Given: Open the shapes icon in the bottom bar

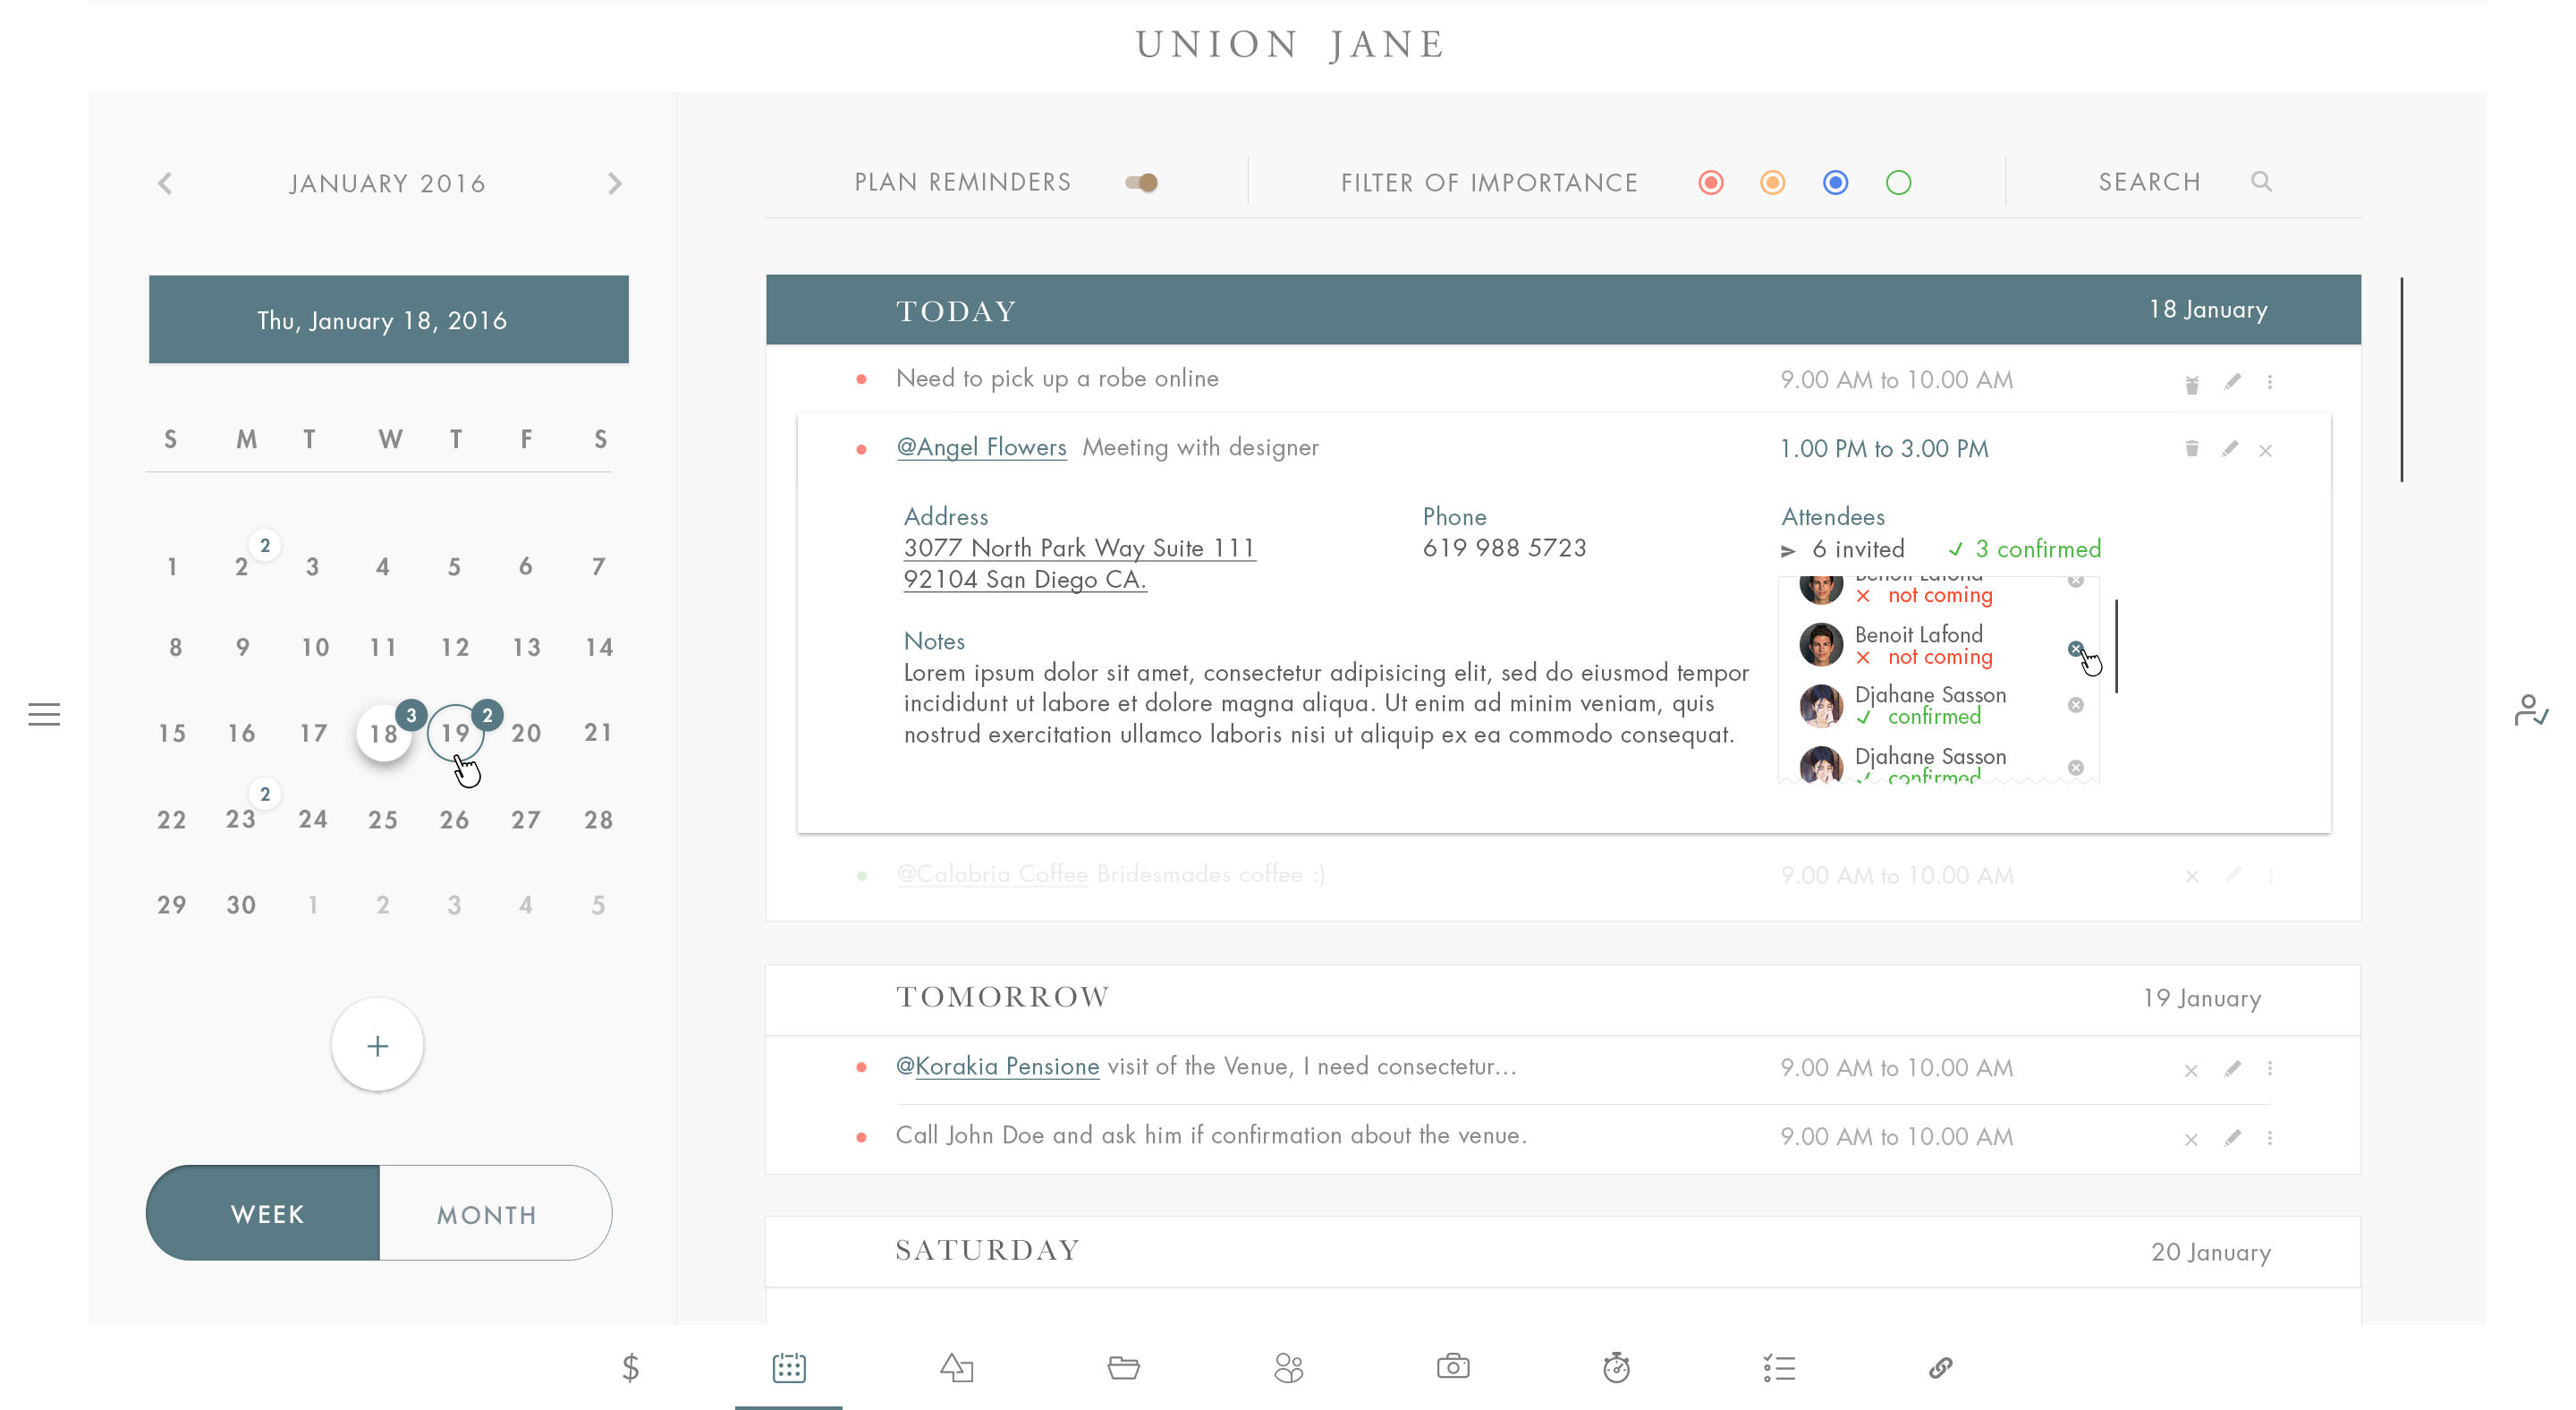Looking at the screenshot, I should (957, 1367).
